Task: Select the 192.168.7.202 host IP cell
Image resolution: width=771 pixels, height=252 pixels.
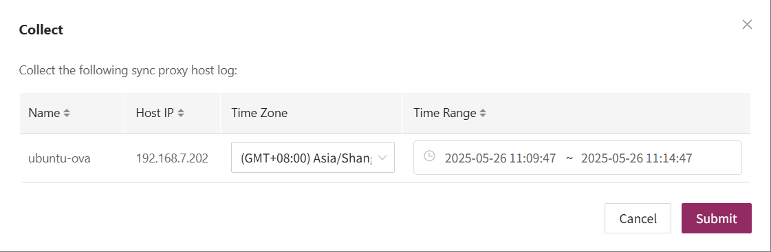Action: click(172, 158)
